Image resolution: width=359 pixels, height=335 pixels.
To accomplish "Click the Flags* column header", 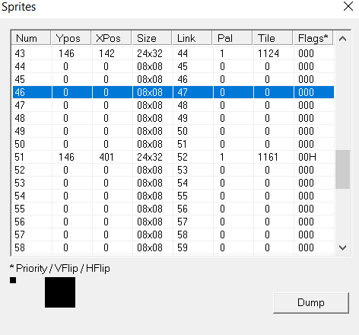I will (313, 38).
